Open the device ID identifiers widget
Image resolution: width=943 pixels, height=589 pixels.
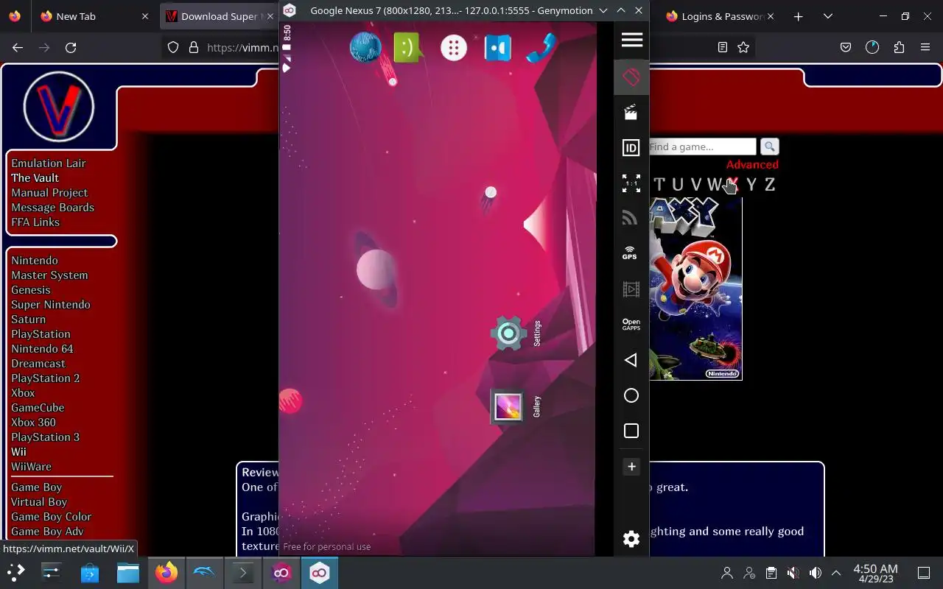pos(631,148)
